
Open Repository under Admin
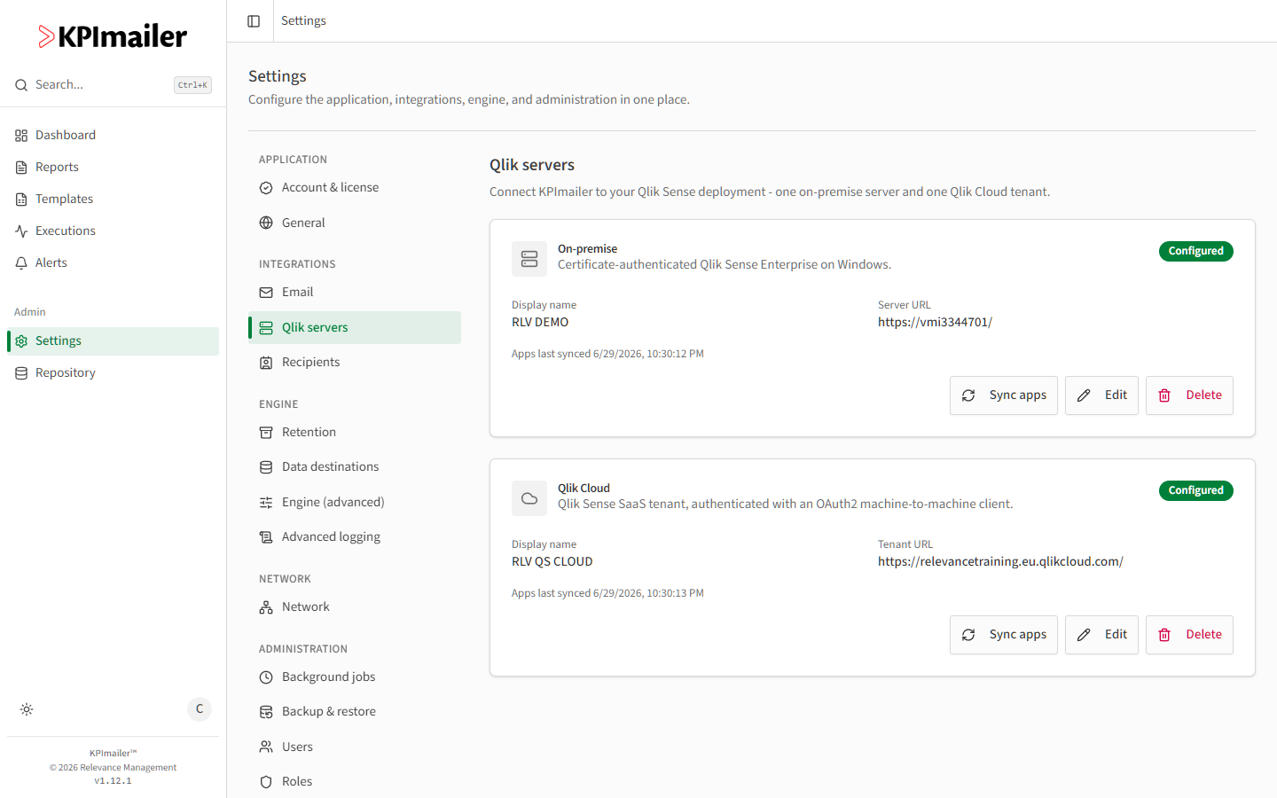click(x=113, y=373)
